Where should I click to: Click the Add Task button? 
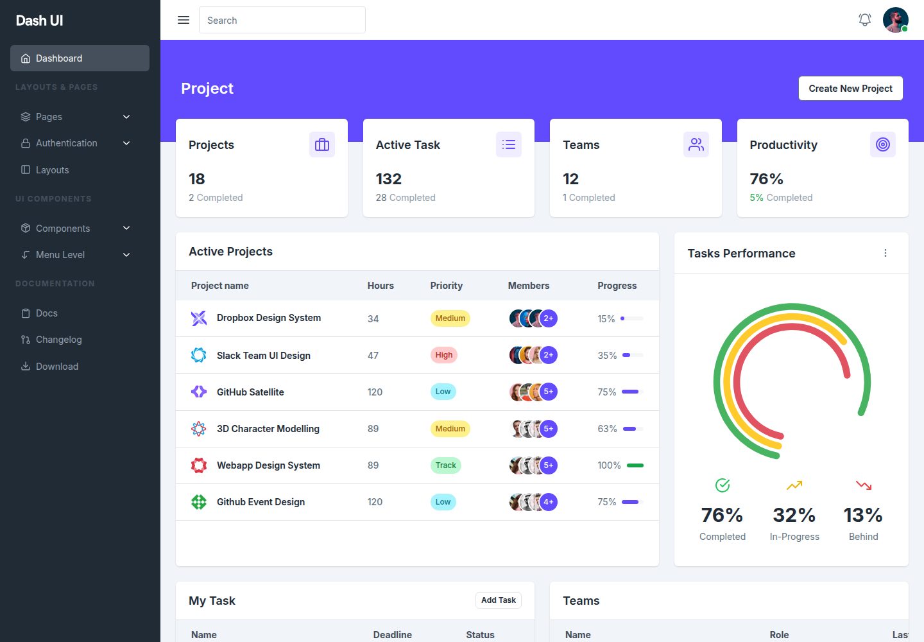499,600
